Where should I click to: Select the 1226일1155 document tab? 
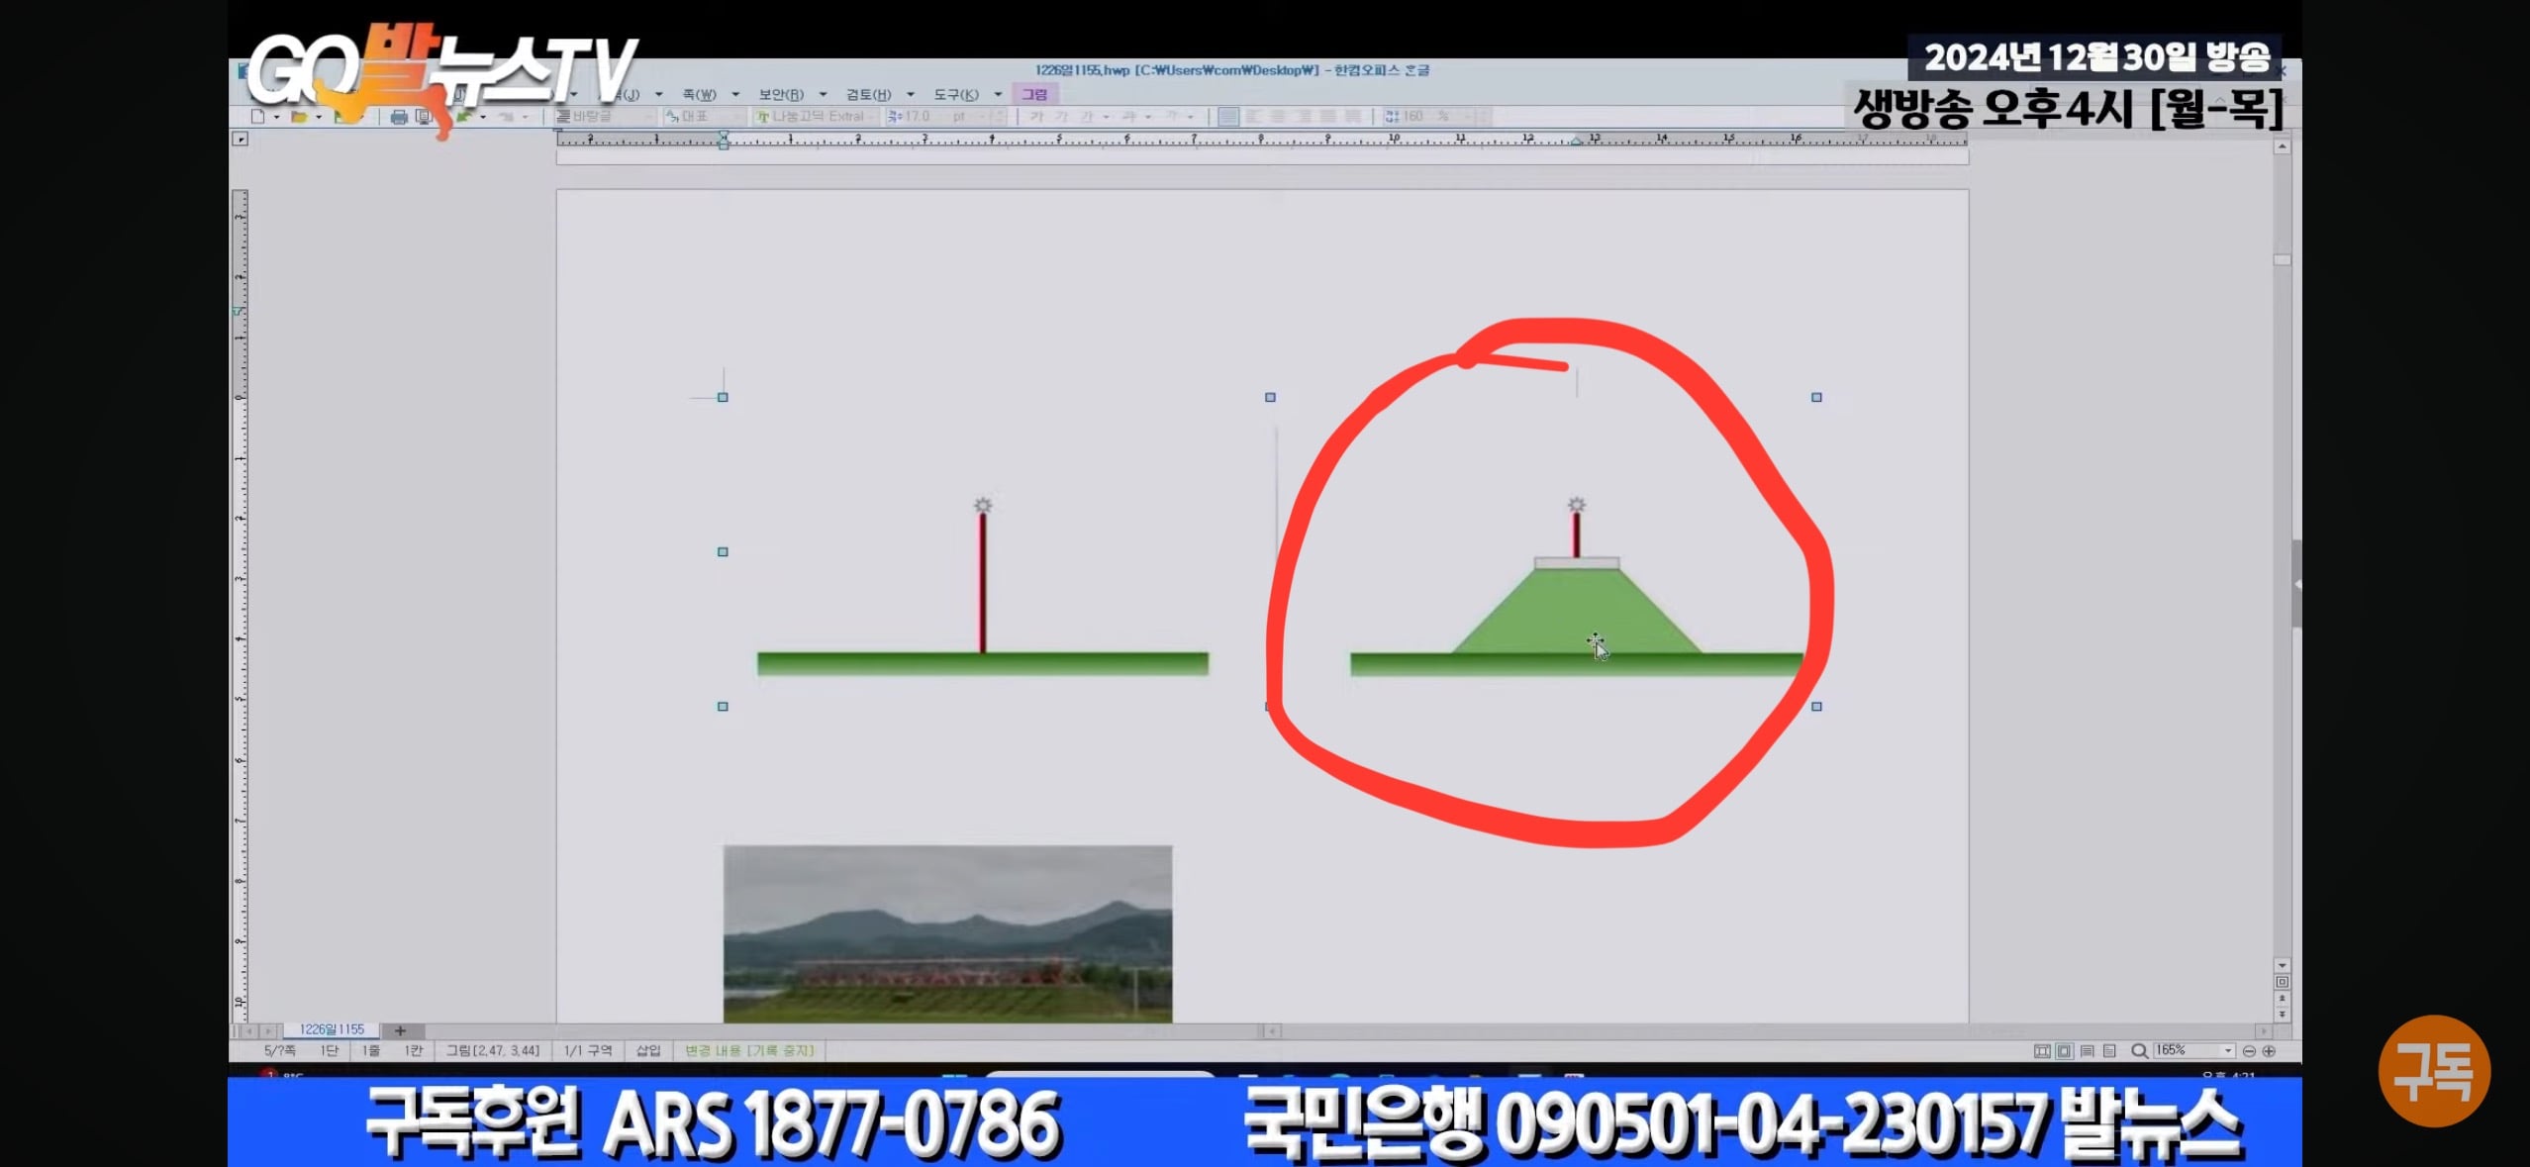(x=332, y=1030)
